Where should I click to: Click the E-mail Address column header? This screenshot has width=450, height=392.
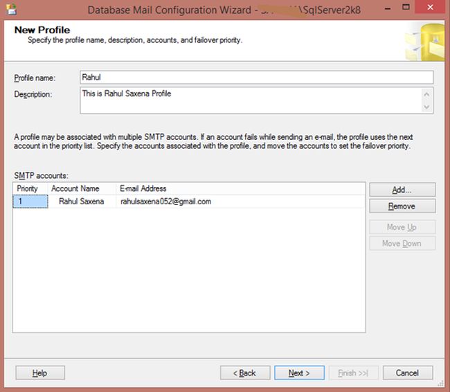point(240,188)
